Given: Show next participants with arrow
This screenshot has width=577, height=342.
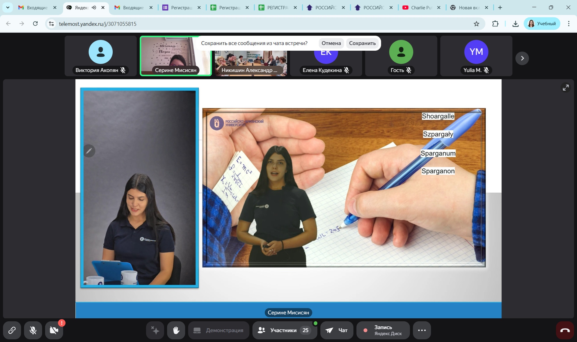Looking at the screenshot, I should click(x=522, y=58).
